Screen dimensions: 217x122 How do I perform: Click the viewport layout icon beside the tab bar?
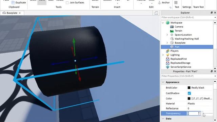pyautogui.click(x=156, y=13)
